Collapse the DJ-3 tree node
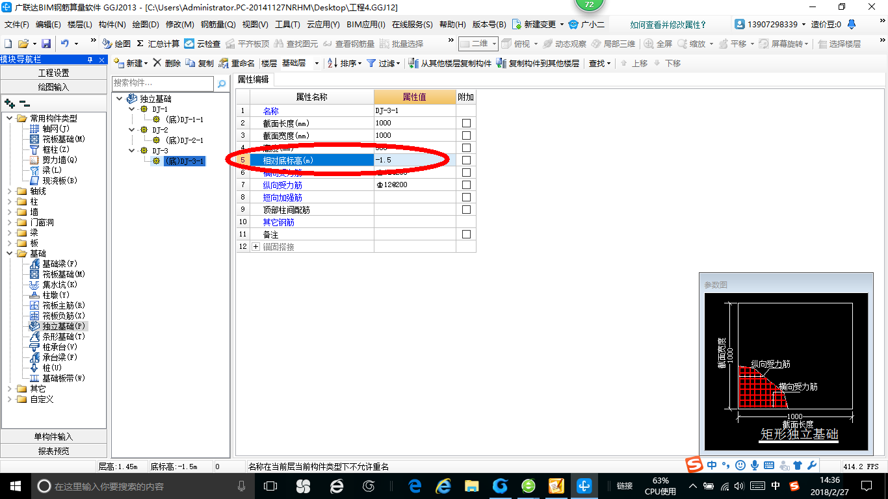The width and height of the screenshot is (888, 499). [x=132, y=151]
